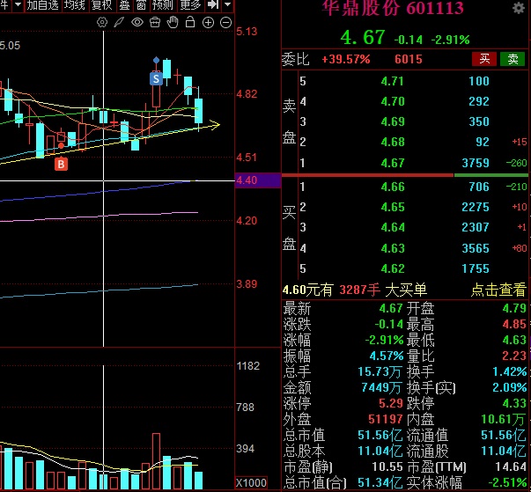The width and height of the screenshot is (531, 492).
Task: Click 实体涨幅 value -2.51%
Action: (508, 483)
